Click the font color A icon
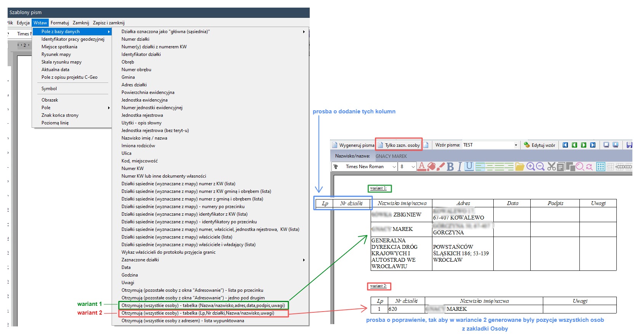This screenshot has height=334, width=640. 422,166
